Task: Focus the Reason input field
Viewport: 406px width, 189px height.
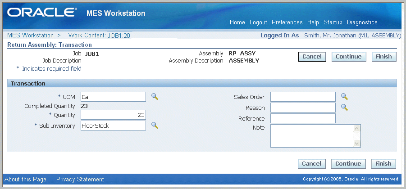Action: click(303, 108)
